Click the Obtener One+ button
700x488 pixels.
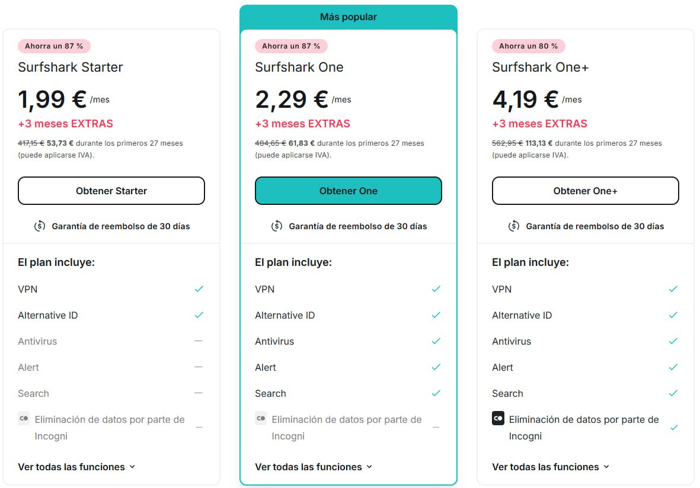point(585,191)
